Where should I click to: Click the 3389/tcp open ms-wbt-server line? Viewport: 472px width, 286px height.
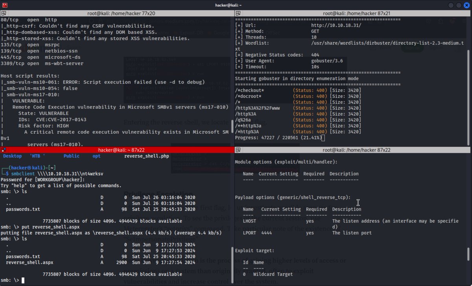coord(42,63)
